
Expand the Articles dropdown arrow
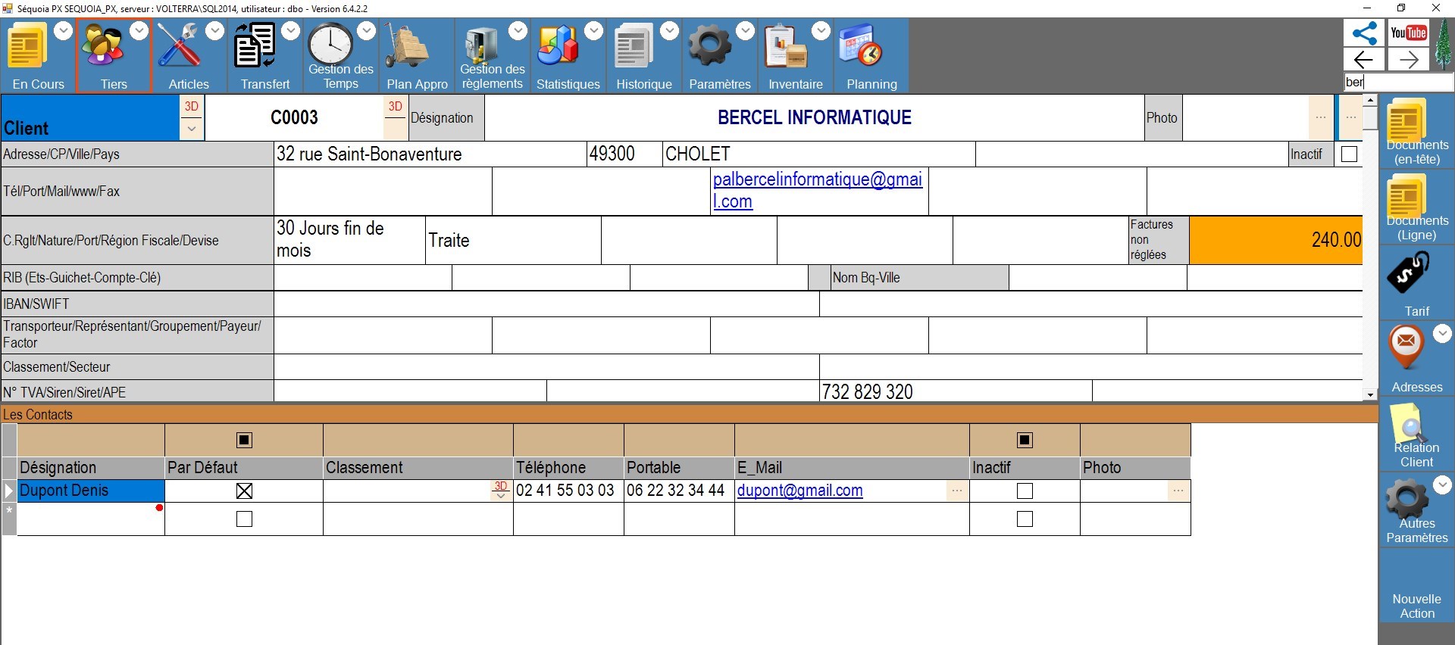(215, 30)
